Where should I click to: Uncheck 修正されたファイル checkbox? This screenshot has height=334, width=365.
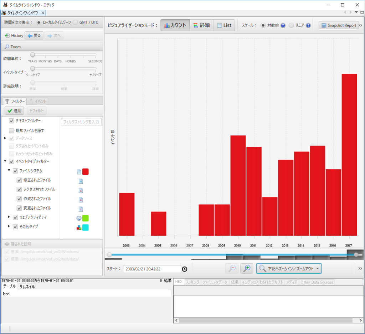(x=19, y=180)
